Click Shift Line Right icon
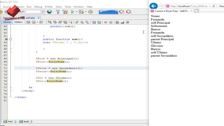 99,22
